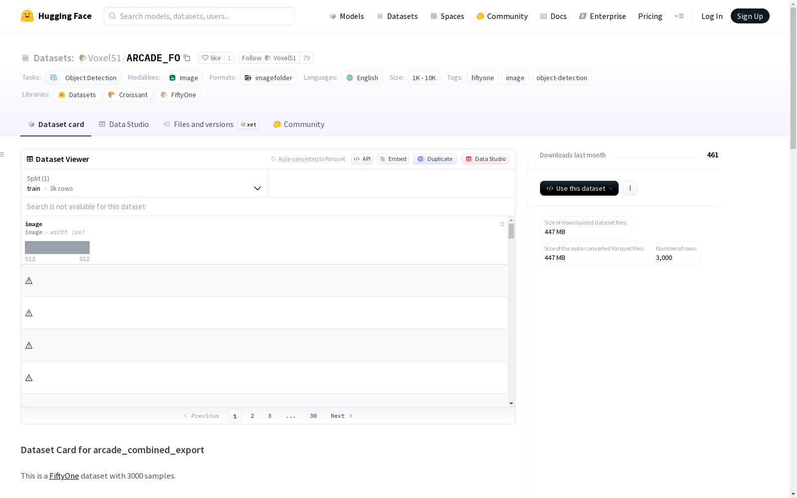This screenshot has width=797, height=498.
Task: Click the image tag next to fiftyone
Action: pyautogui.click(x=515, y=78)
